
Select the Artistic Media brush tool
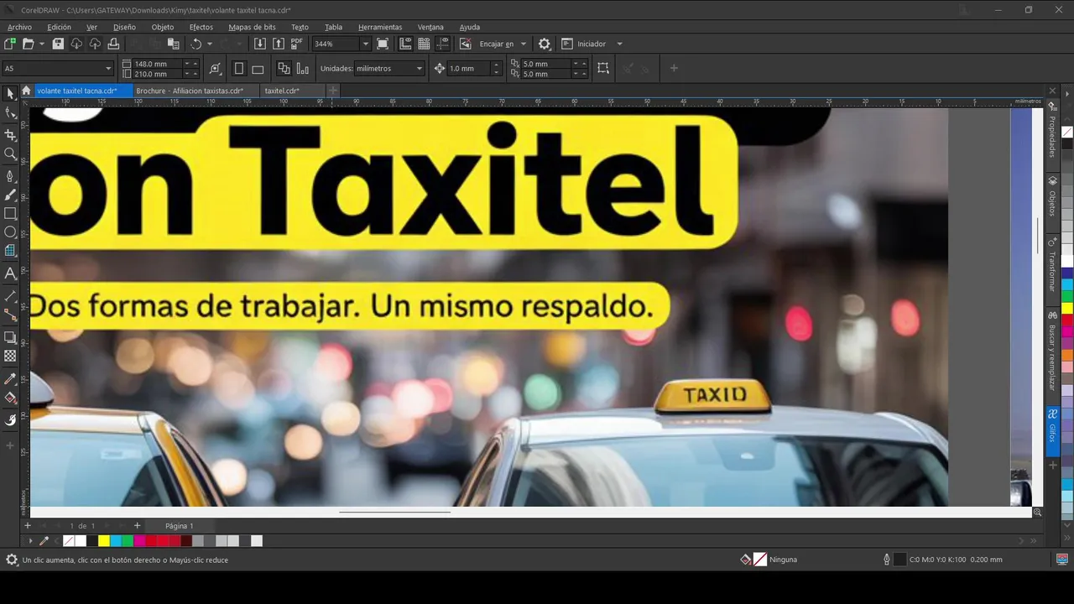(10, 195)
